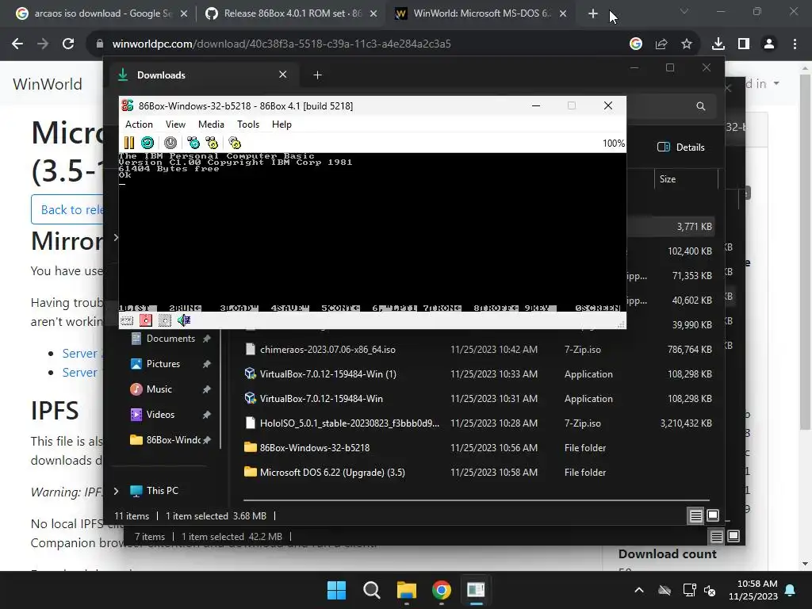The image size is (812, 609).
Task: Open a new Chrome tab
Action: pos(593,14)
